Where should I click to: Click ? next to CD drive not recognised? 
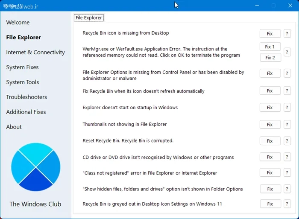287,157
